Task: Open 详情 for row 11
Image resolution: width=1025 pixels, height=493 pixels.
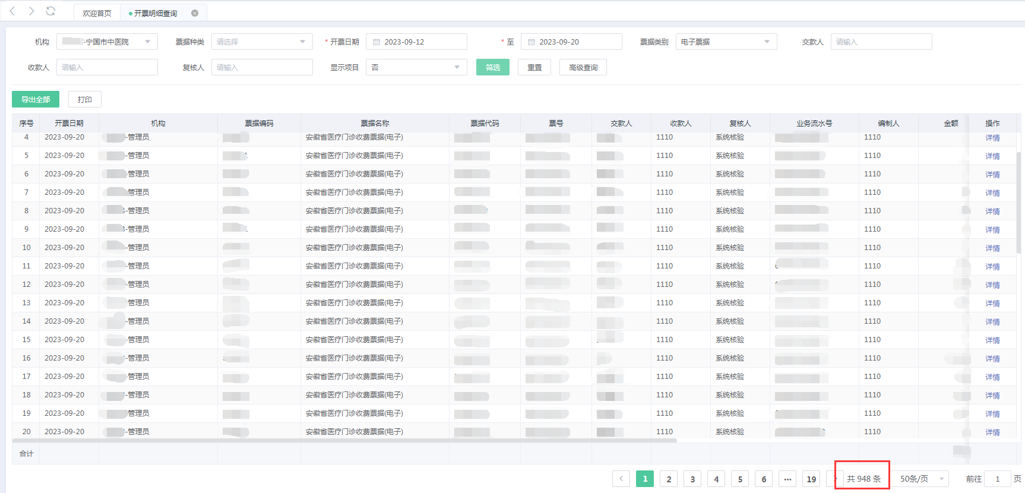Action: [992, 267]
